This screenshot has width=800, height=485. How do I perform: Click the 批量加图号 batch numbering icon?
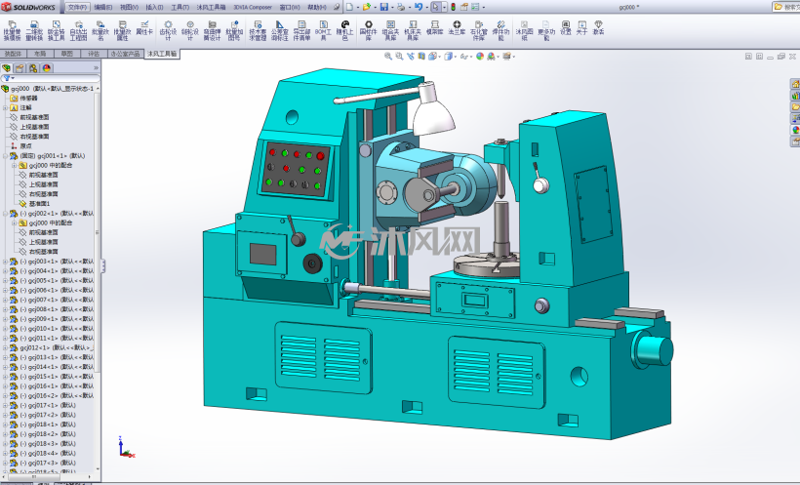[234, 30]
